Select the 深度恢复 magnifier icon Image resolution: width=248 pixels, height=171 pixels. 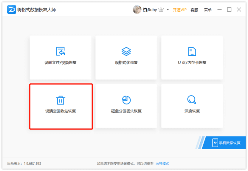(x=192, y=100)
